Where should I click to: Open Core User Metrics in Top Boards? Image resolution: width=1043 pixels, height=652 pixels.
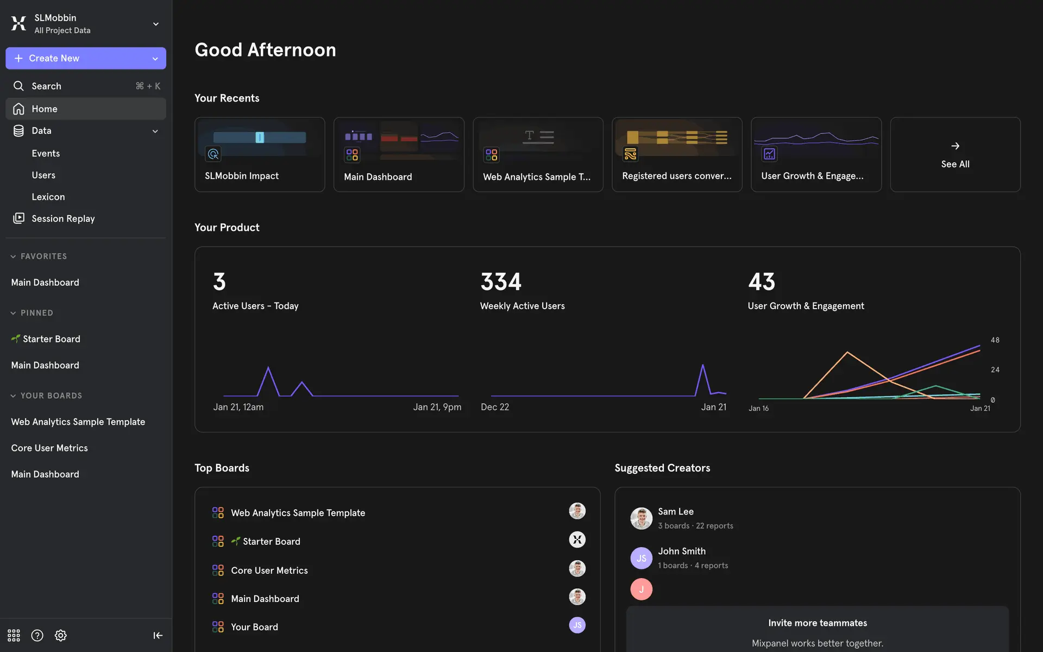(269, 570)
